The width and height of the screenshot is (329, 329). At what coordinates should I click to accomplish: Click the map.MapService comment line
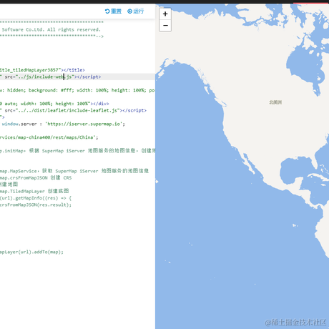(x=74, y=171)
